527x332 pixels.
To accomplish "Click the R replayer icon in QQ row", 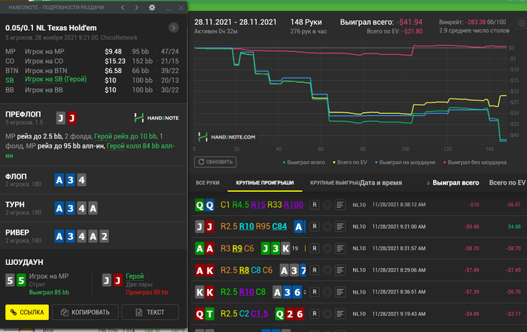I will [314, 204].
